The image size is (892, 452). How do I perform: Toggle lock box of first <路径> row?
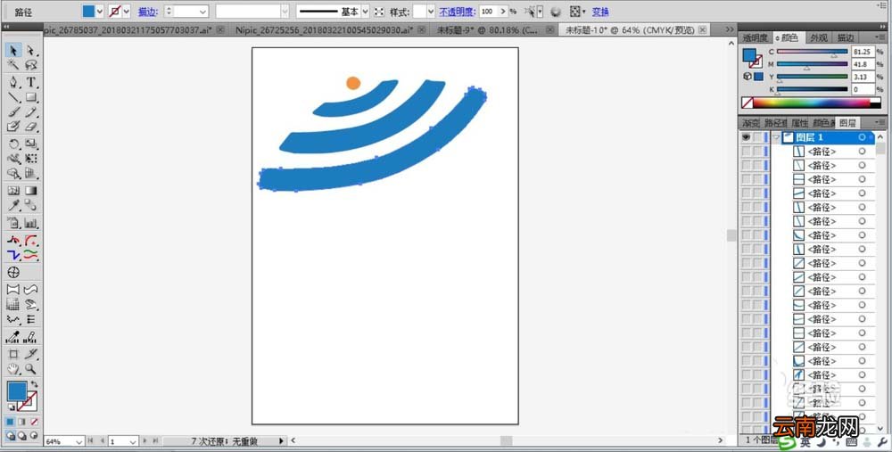click(x=757, y=152)
